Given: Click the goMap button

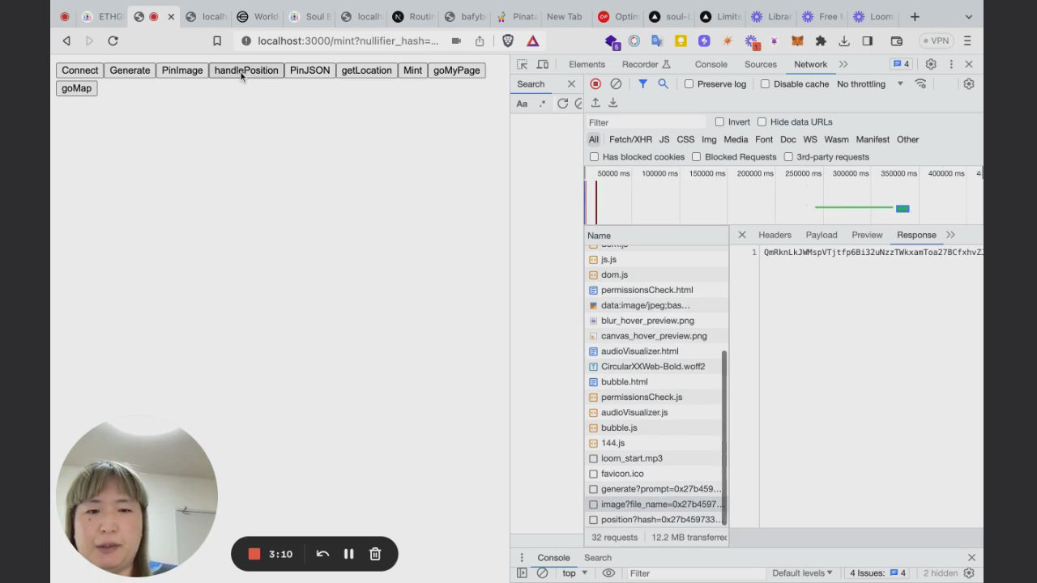Looking at the screenshot, I should (x=77, y=88).
